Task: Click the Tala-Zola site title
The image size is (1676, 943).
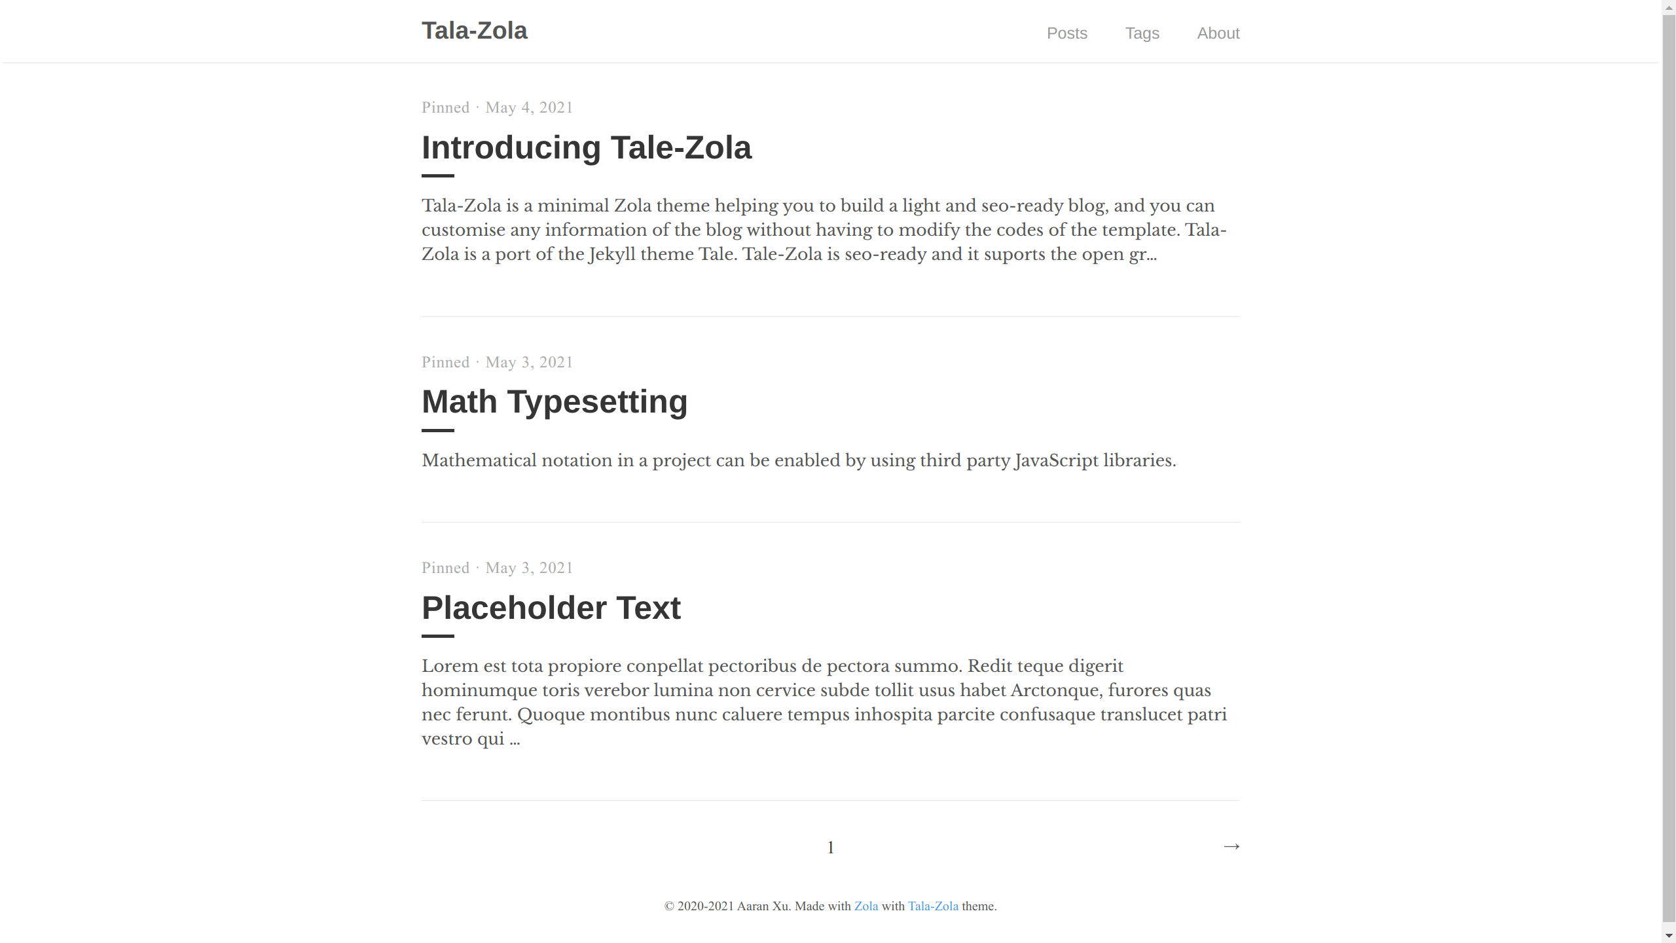Action: coord(474,30)
